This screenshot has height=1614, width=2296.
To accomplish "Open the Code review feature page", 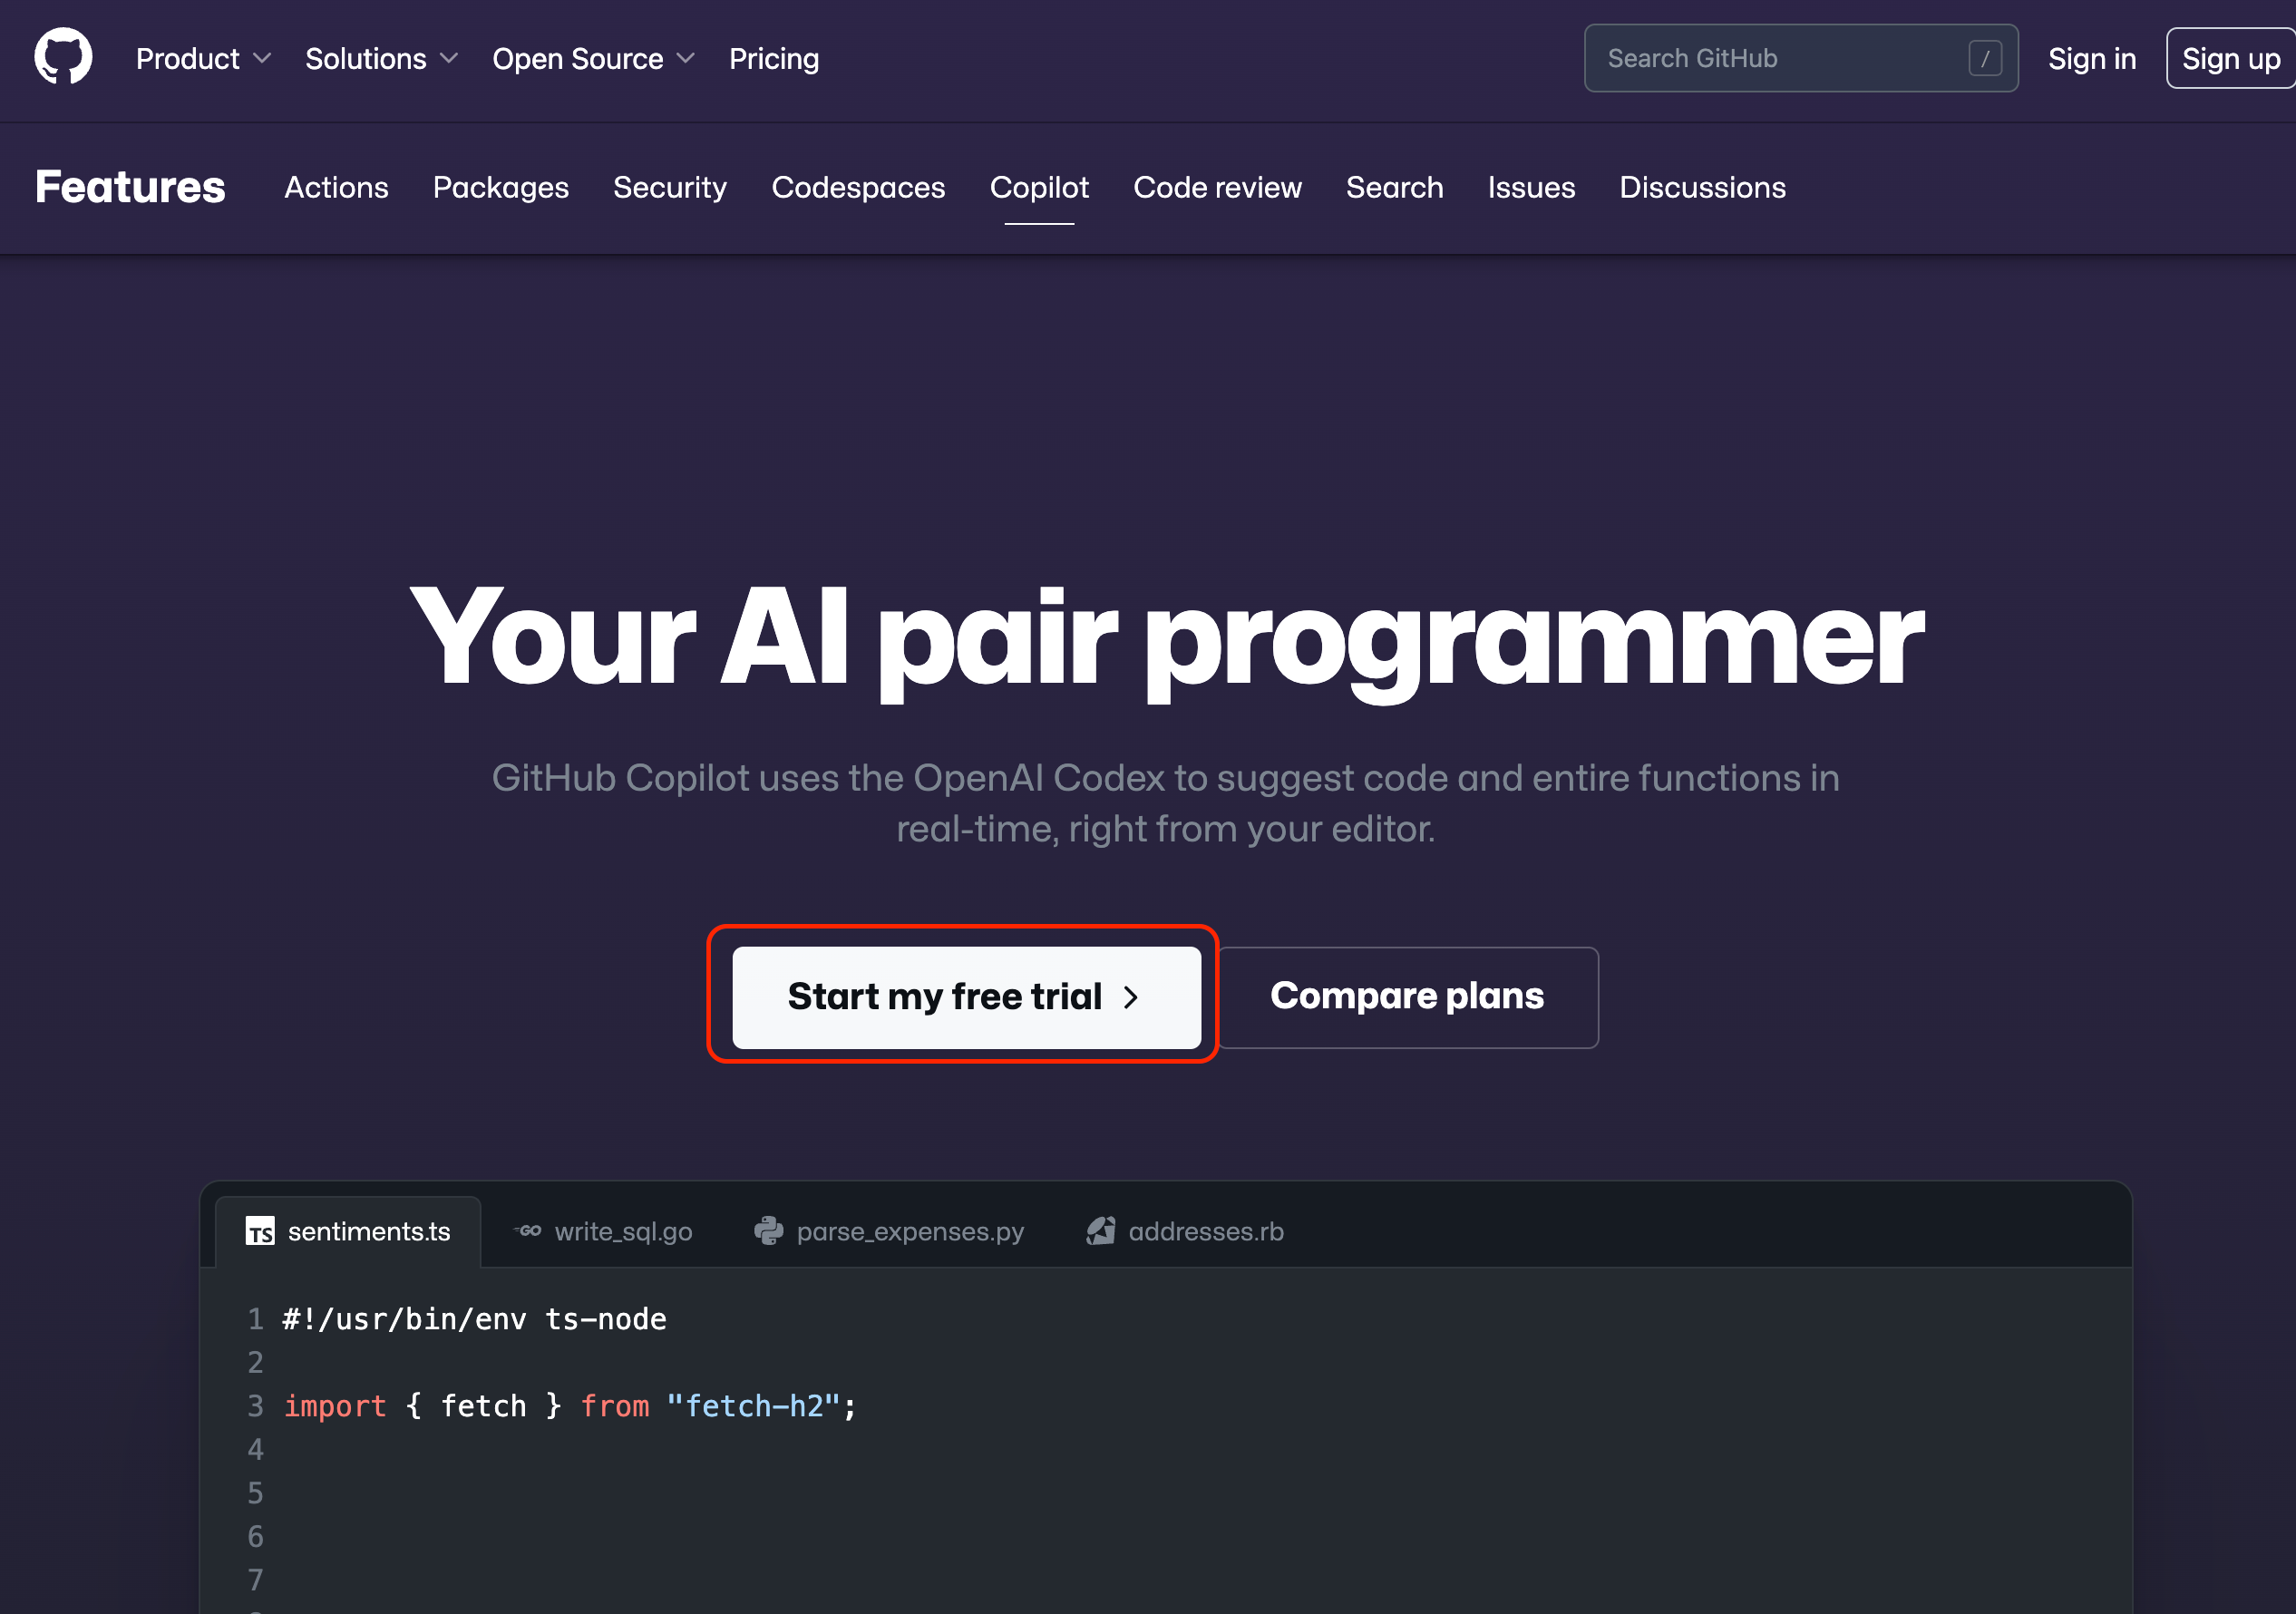I will tap(1217, 187).
